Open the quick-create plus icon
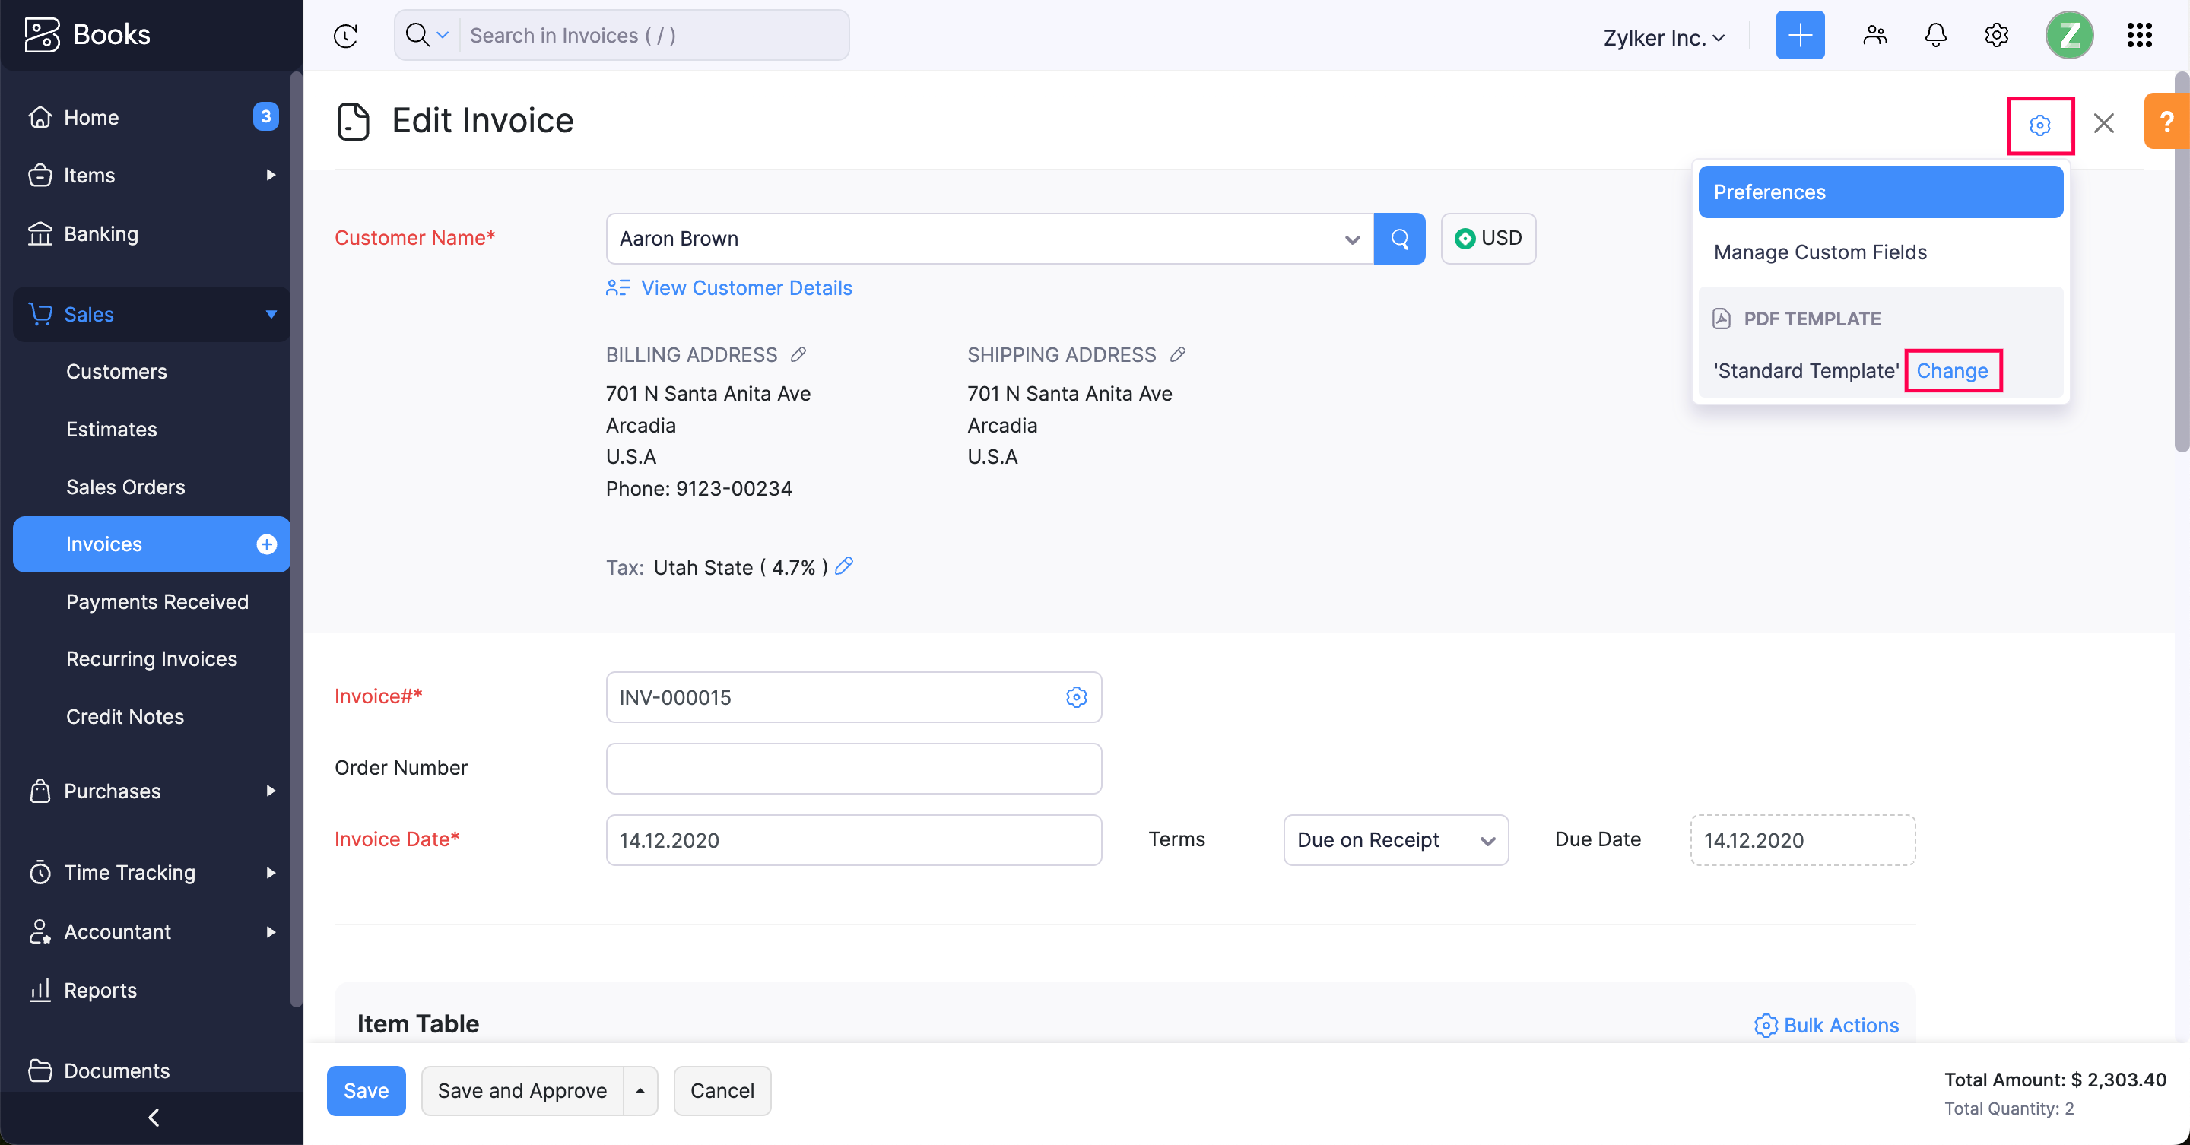The width and height of the screenshot is (2190, 1145). point(1800,35)
